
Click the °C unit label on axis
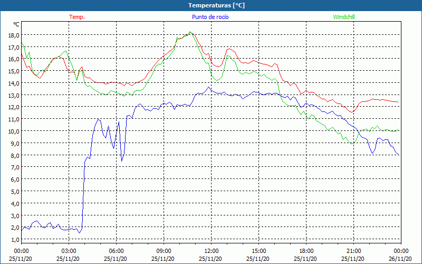coord(16,24)
